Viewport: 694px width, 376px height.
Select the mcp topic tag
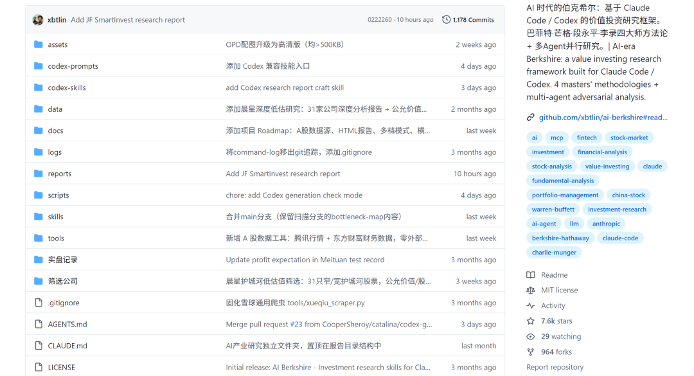coord(556,138)
